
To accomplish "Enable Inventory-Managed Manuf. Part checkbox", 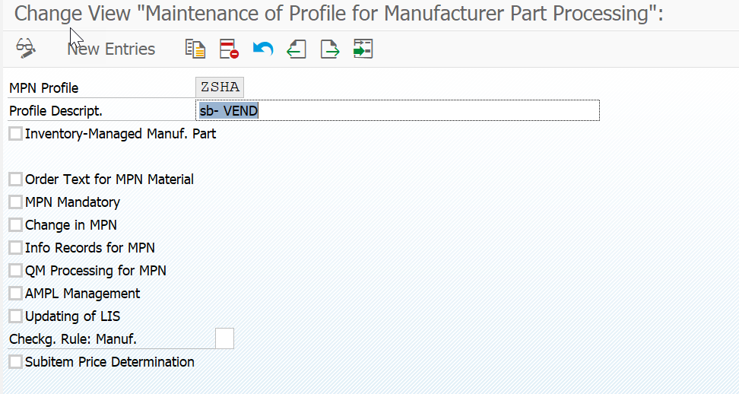I will (15, 134).
